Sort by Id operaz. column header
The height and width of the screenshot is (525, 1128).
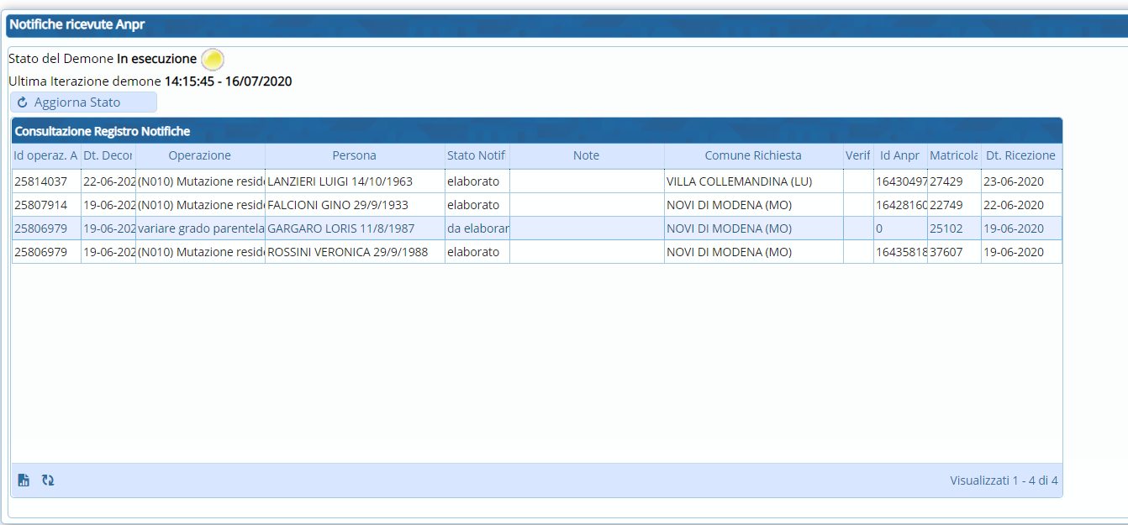click(x=45, y=155)
